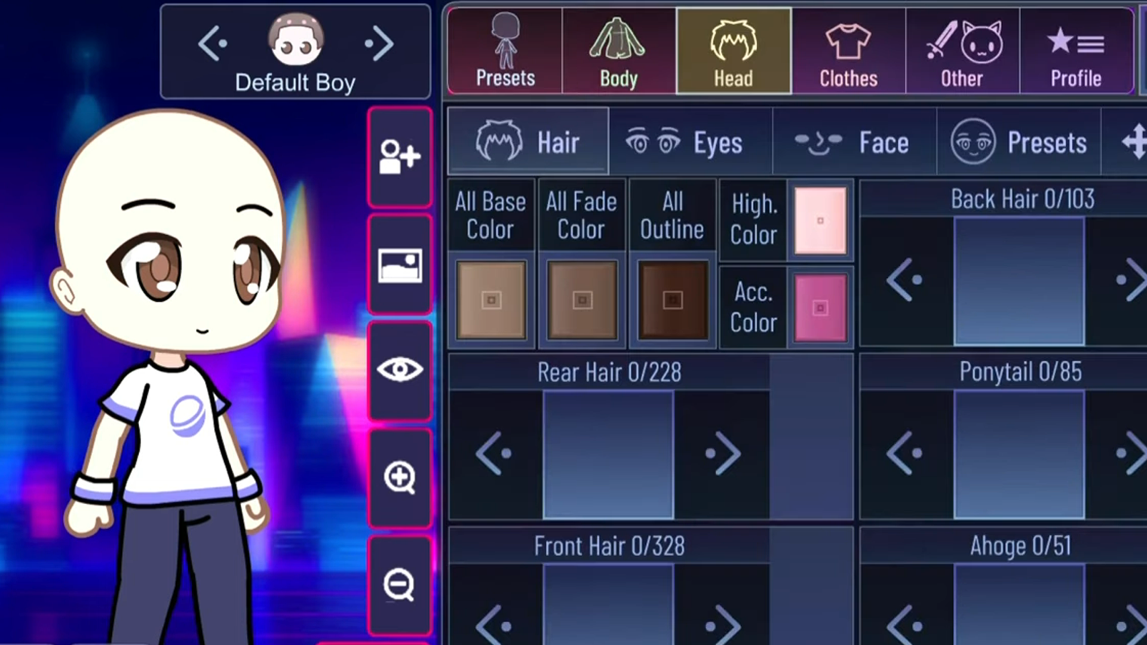Open the Clothes tab
The image size is (1147, 645).
[848, 51]
